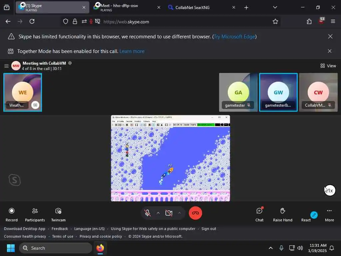This screenshot has width=341, height=256.
Task: Open the Firefox extensions menu
Action: click(309, 21)
